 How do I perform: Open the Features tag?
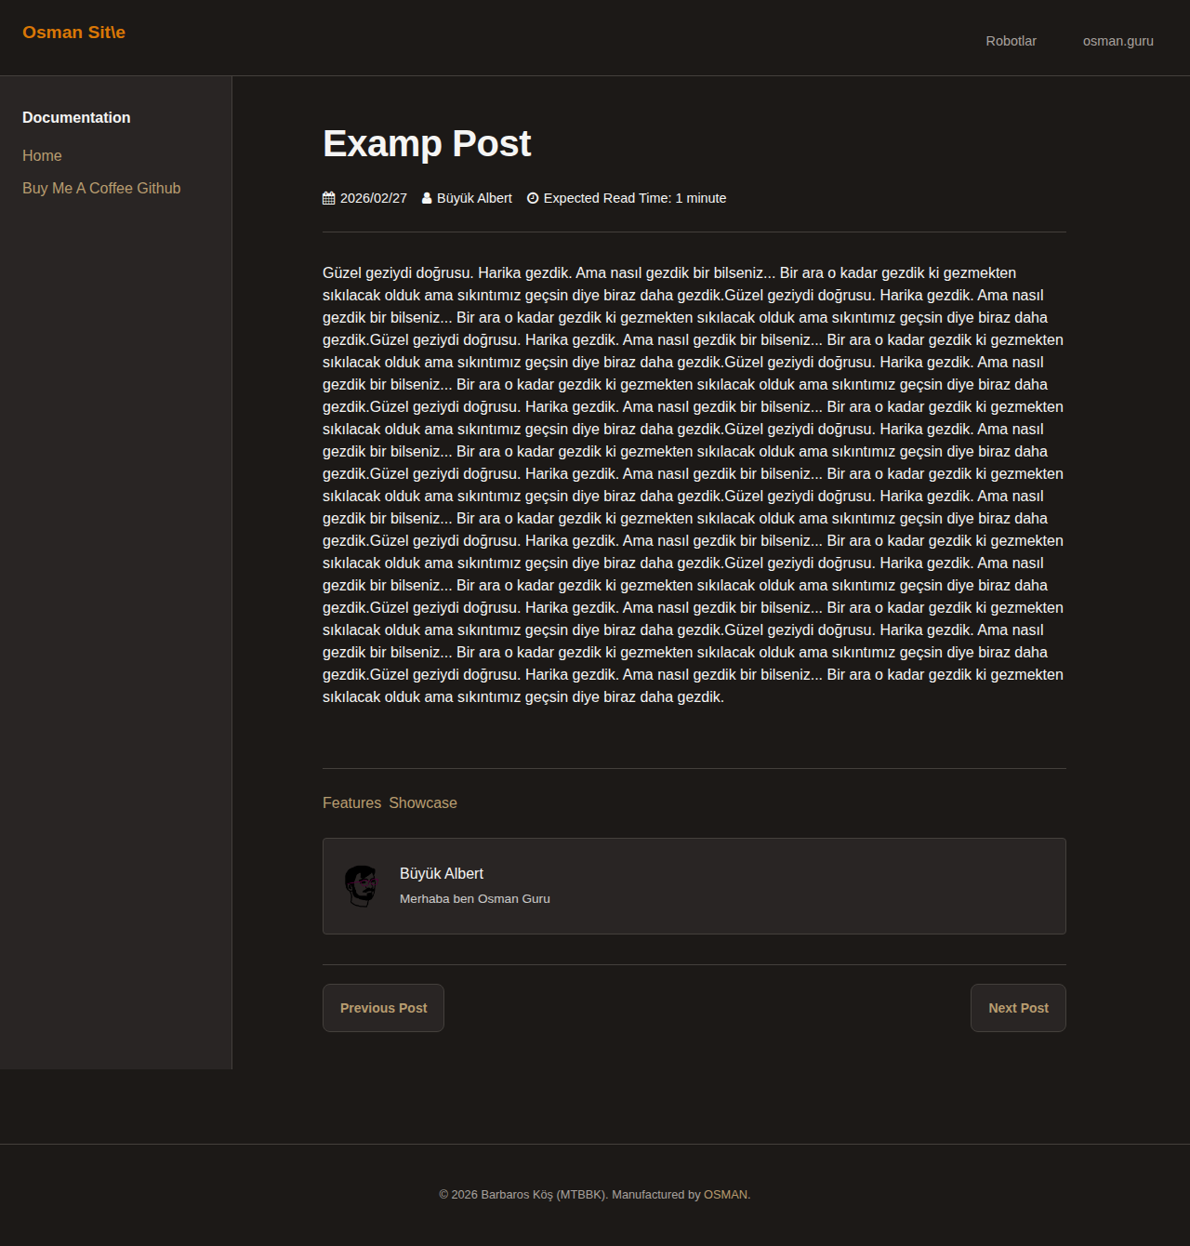(x=351, y=802)
